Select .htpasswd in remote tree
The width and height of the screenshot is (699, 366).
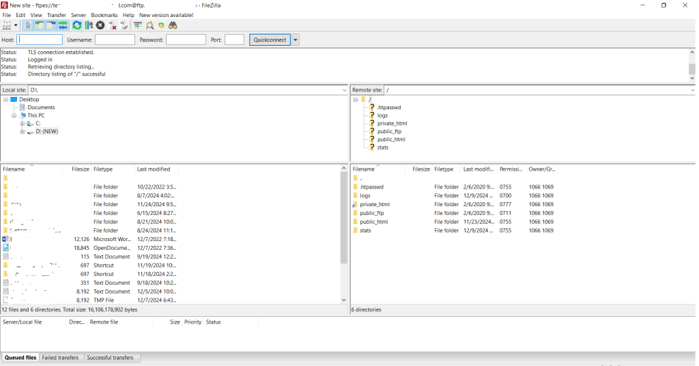388,107
